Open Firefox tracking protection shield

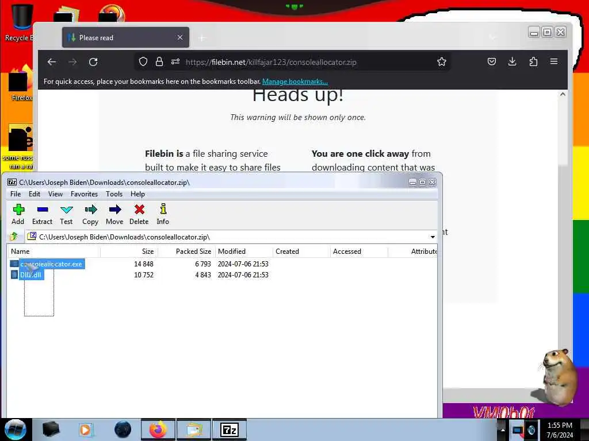[x=143, y=62]
